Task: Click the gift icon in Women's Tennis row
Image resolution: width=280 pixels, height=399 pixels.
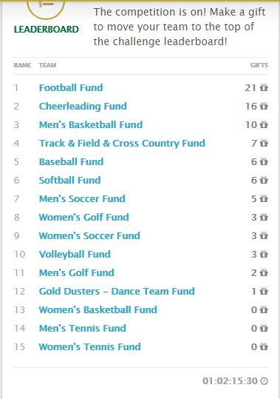Action: [x=264, y=346]
